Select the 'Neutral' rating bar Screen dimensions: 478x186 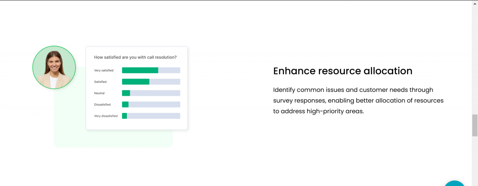pyautogui.click(x=151, y=93)
